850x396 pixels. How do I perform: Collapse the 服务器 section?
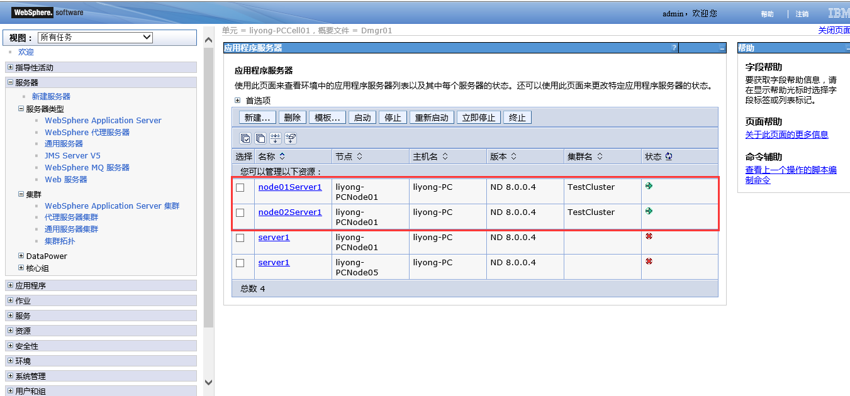(x=10, y=82)
